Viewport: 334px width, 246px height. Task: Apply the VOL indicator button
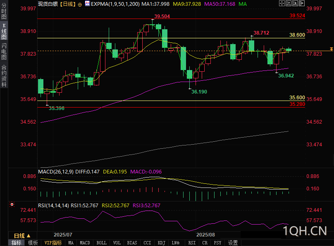(117, 243)
